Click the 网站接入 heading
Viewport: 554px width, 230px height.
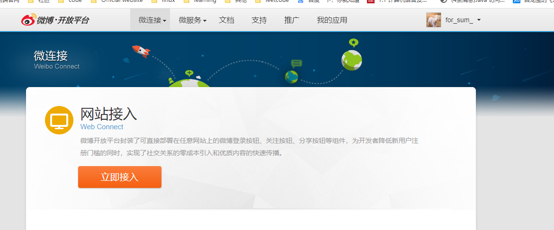click(108, 114)
